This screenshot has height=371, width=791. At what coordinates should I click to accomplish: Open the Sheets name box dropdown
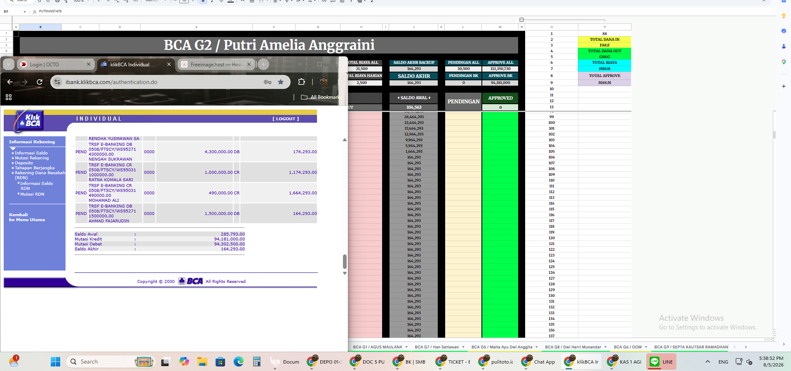tap(25, 12)
